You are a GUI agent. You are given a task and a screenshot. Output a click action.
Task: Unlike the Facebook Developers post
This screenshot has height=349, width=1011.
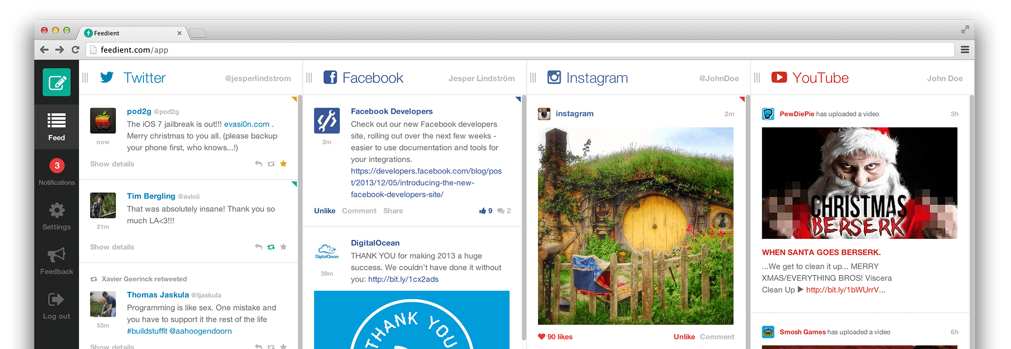pos(325,211)
